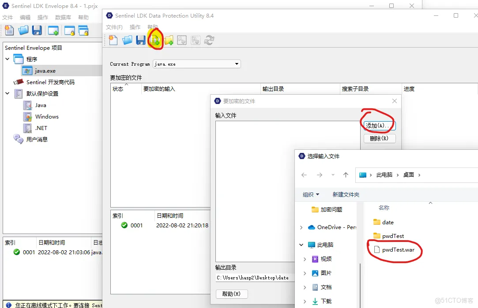Screen dimensions: 478x308
Task: Collapse the 程序 tree branch
Action: coord(8,59)
